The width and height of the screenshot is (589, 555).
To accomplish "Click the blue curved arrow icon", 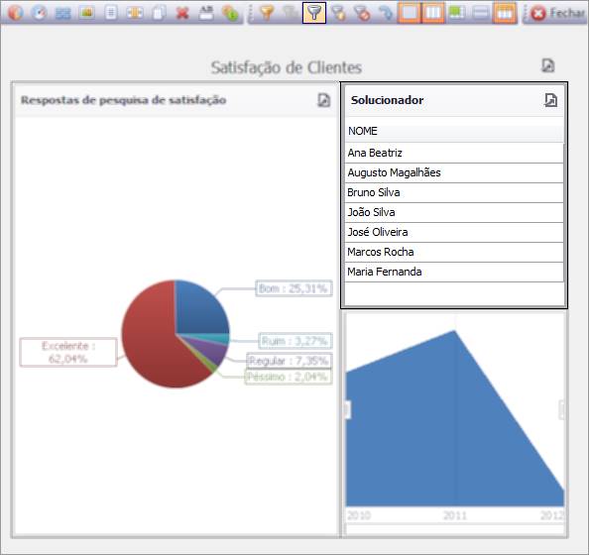I will pyautogui.click(x=386, y=13).
